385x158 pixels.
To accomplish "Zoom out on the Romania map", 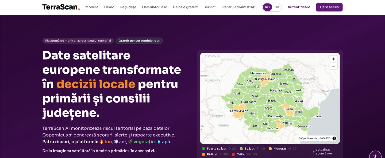I will click(333, 66).
